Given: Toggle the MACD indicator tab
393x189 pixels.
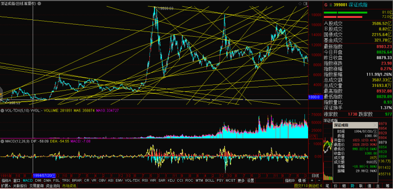Looking at the screenshot, I should [x=28, y=181].
